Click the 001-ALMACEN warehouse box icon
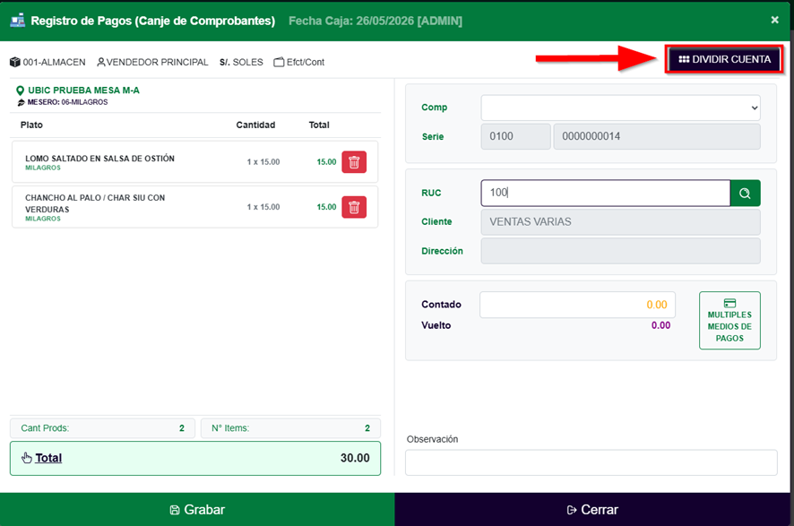 (x=15, y=62)
